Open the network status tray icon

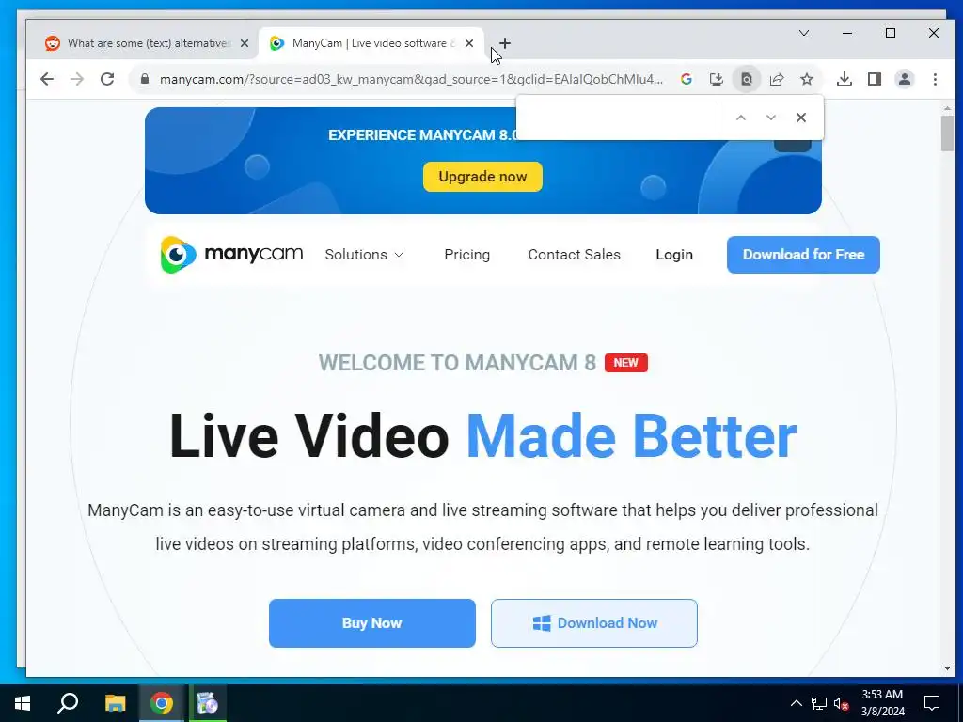tap(819, 703)
